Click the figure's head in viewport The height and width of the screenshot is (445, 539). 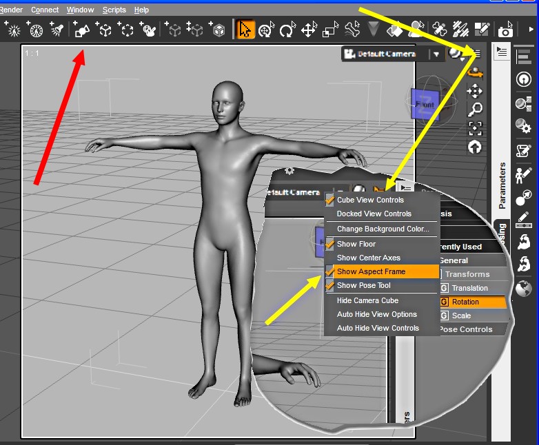pos(226,102)
